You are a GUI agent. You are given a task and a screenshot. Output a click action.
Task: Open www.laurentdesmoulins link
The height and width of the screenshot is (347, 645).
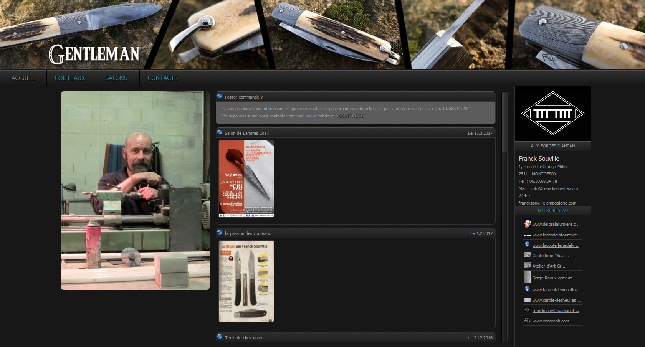pyautogui.click(x=557, y=290)
